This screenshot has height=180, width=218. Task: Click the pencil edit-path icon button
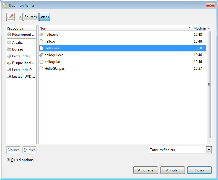coord(10,17)
